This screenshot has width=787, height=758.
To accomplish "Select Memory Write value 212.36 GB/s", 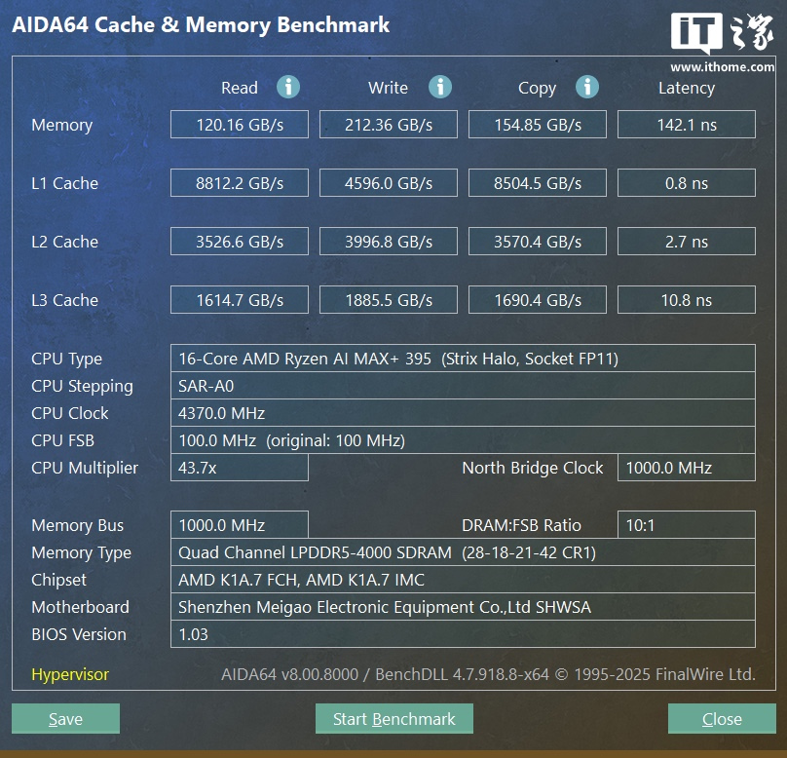I will [x=389, y=125].
